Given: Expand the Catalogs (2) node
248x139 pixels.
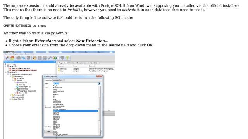Looking at the screenshot, I should 15,83.
